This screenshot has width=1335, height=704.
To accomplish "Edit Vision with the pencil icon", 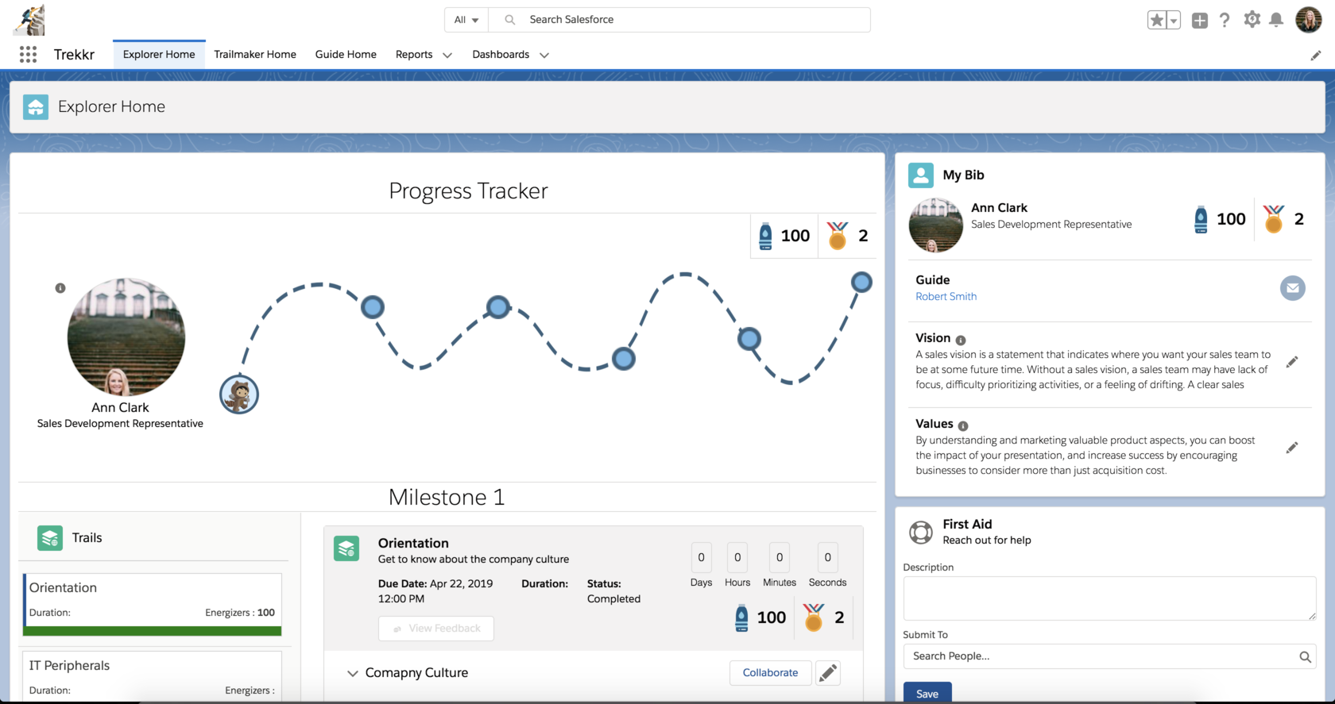I will click(1292, 362).
